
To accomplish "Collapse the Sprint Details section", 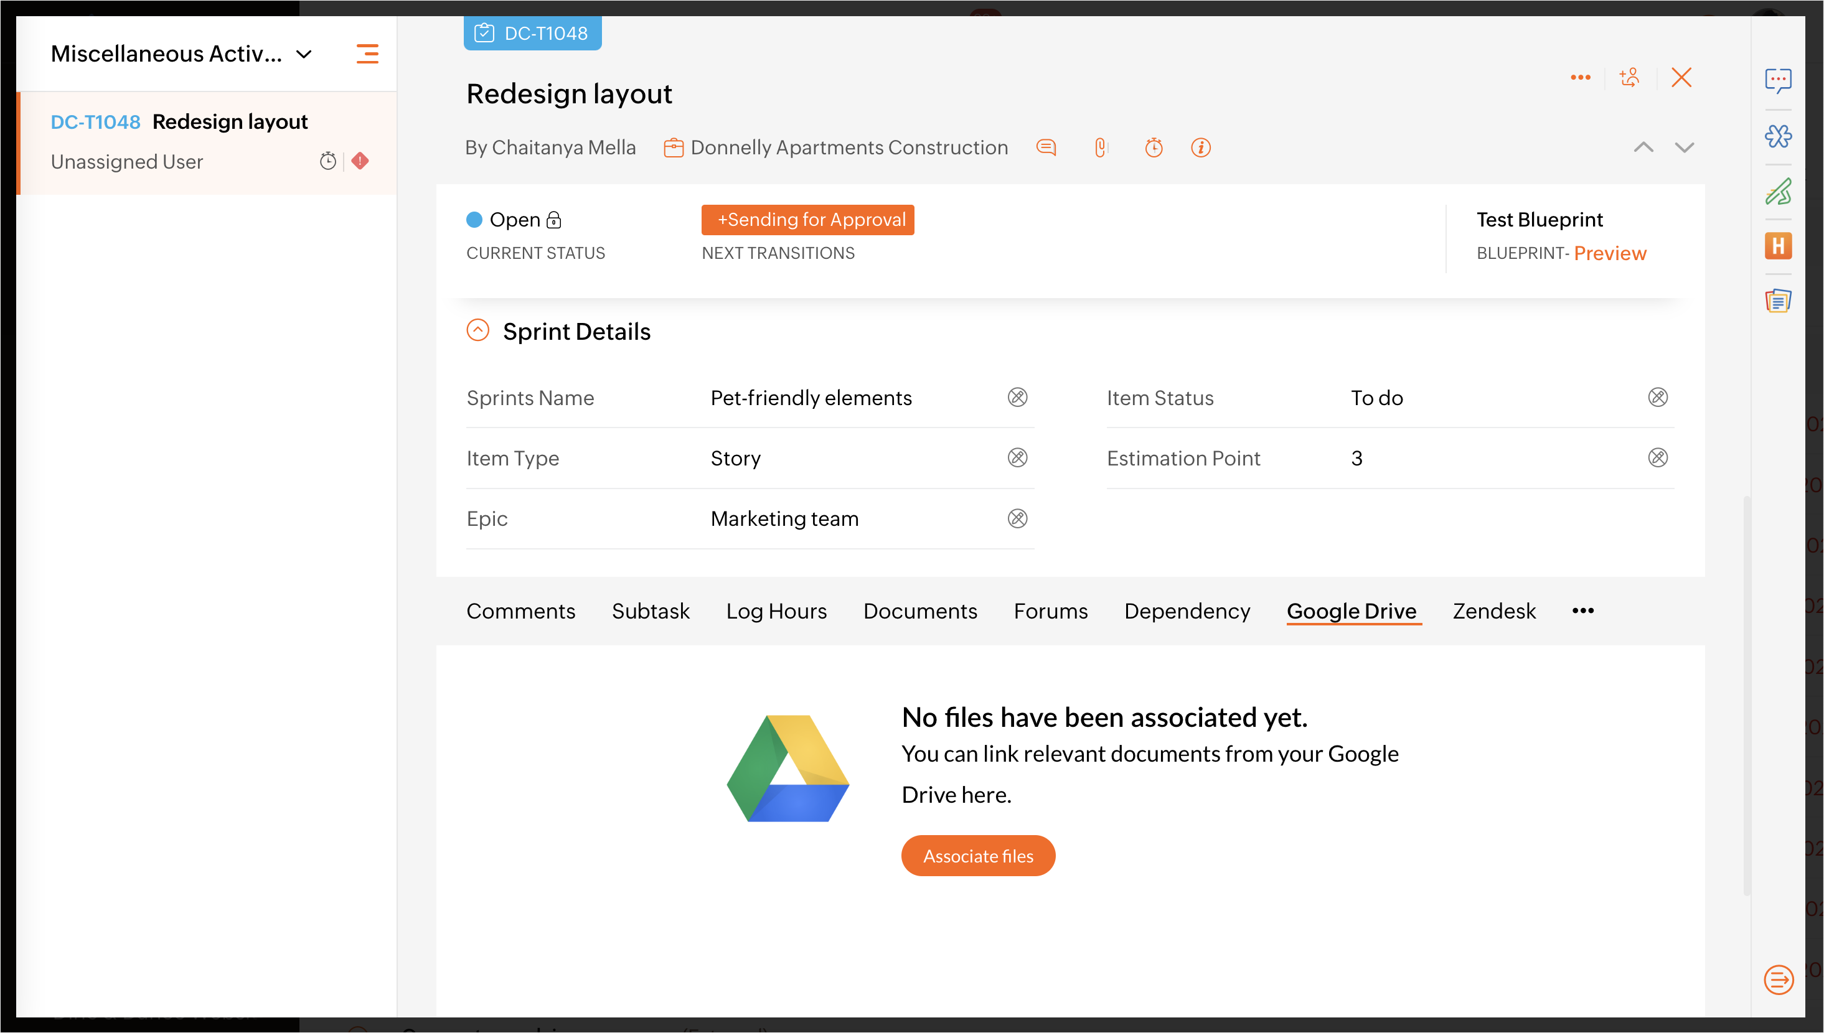I will coord(477,330).
